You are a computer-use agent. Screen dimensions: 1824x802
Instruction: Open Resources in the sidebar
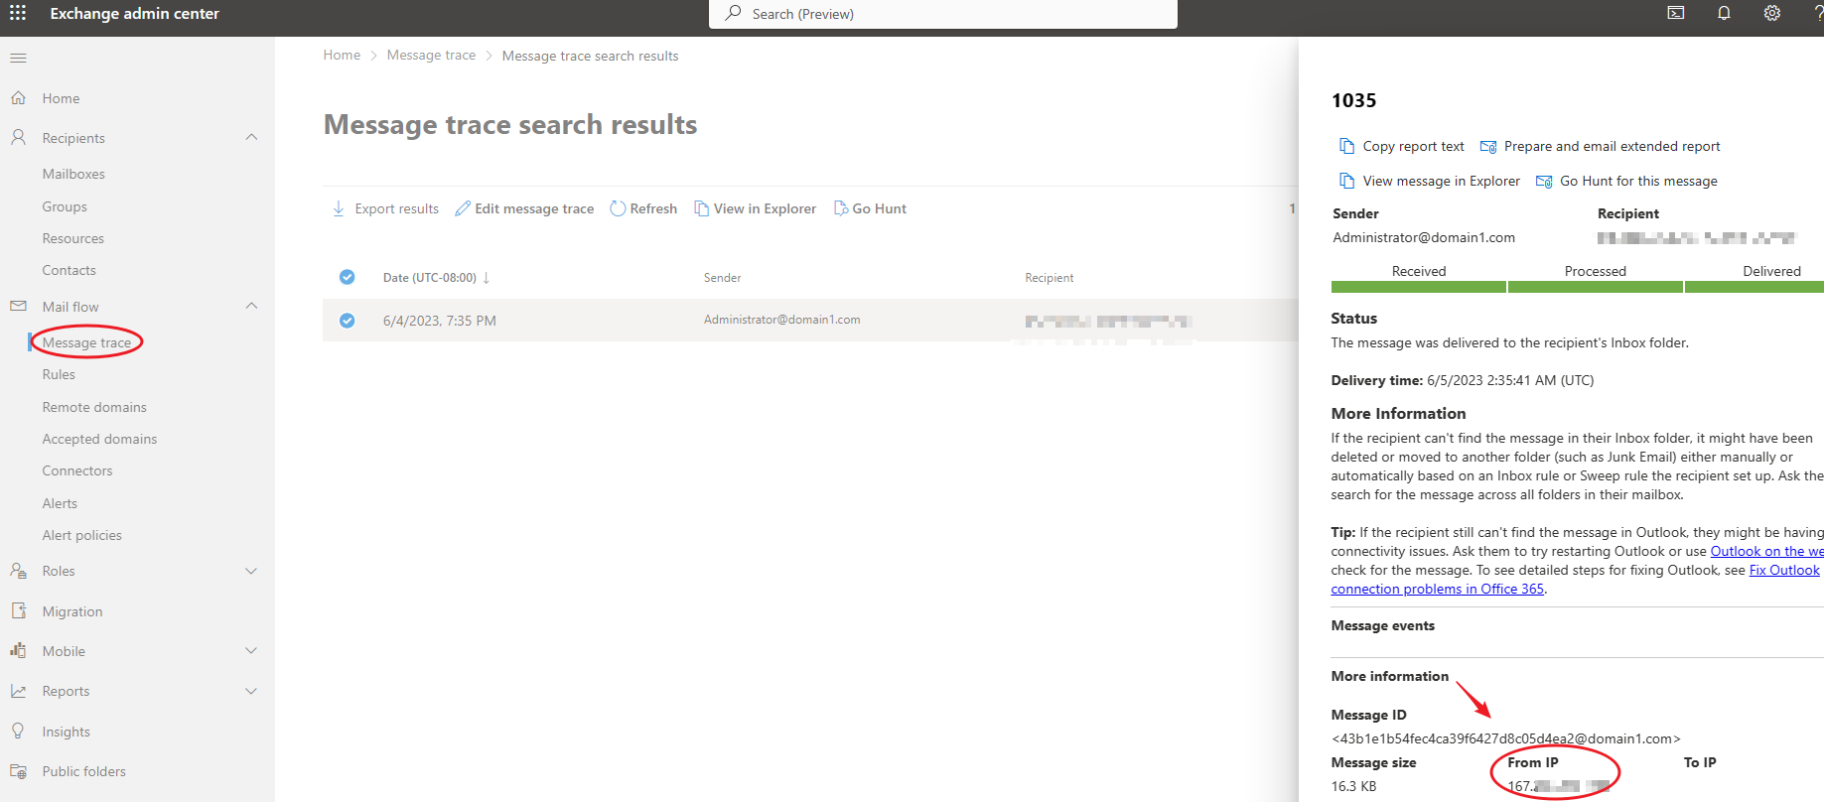coord(73,238)
